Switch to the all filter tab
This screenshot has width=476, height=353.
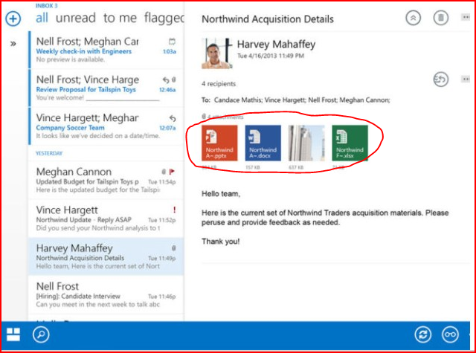(42, 18)
